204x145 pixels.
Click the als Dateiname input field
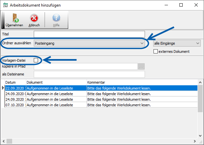(x=89, y=74)
